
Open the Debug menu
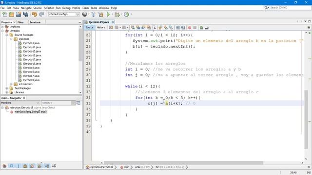click(x=66, y=8)
